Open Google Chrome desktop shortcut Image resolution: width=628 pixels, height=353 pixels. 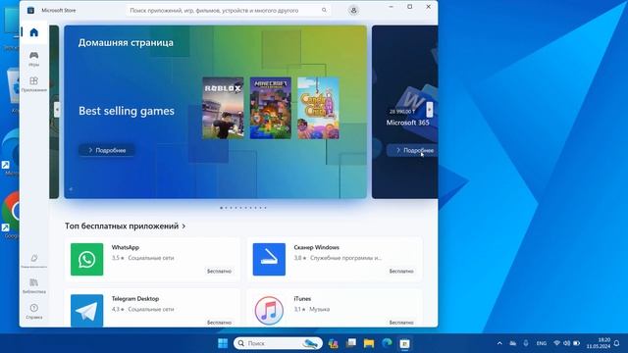(11, 216)
